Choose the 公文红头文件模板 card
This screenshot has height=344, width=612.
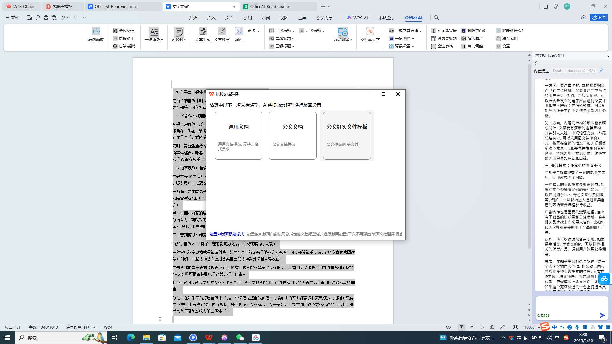click(x=347, y=136)
